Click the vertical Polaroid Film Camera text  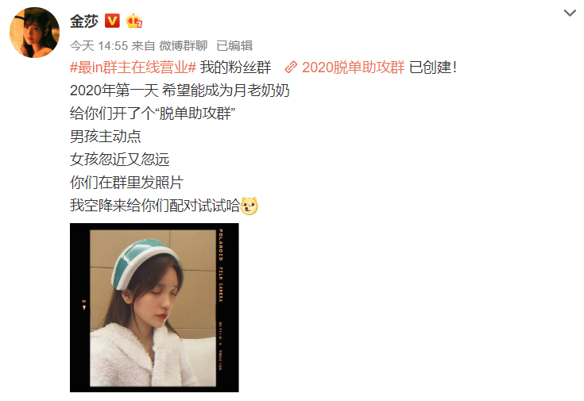221,265
